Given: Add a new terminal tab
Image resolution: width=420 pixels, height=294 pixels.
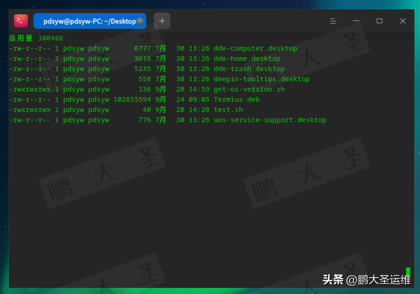Looking at the screenshot, I should (162, 21).
